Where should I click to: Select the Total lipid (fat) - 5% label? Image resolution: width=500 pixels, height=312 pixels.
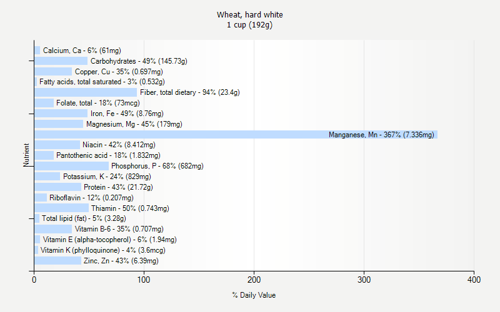coord(84,218)
